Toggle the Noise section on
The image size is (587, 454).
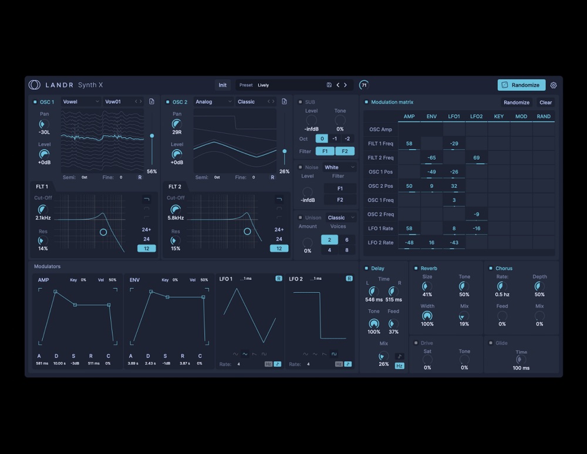click(301, 167)
